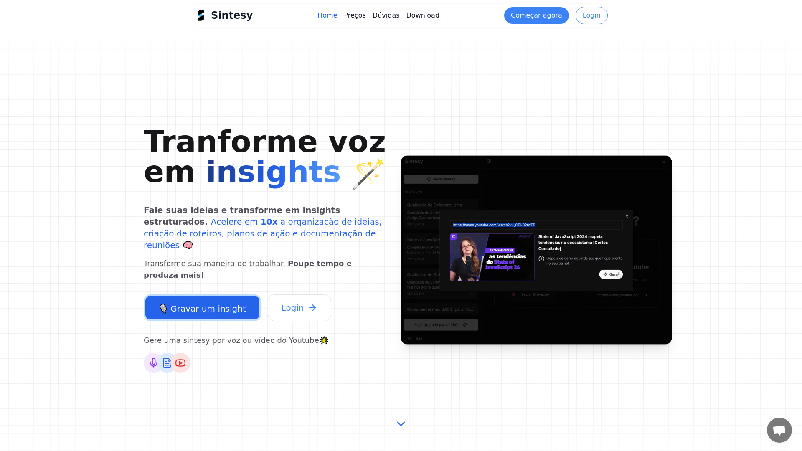Screen dimensions: 802x451
Task: Expand the downward chevron below hero section
Action: [401, 423]
